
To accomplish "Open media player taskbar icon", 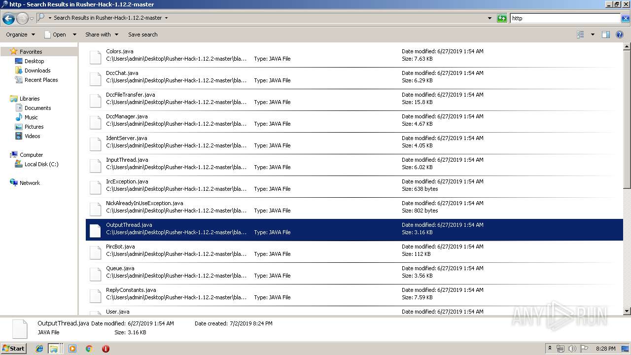I will [72, 349].
